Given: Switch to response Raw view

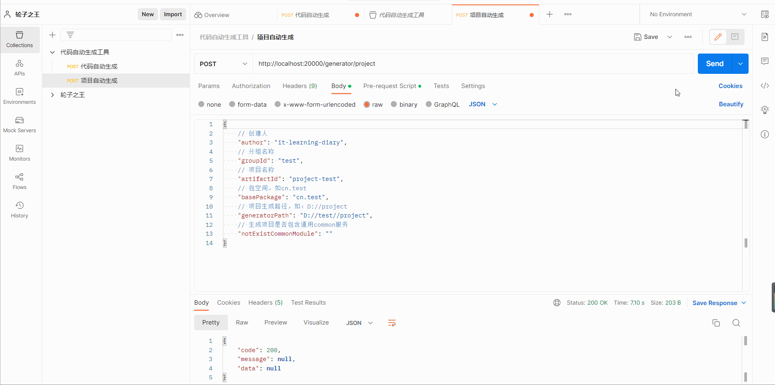Looking at the screenshot, I should [242, 323].
